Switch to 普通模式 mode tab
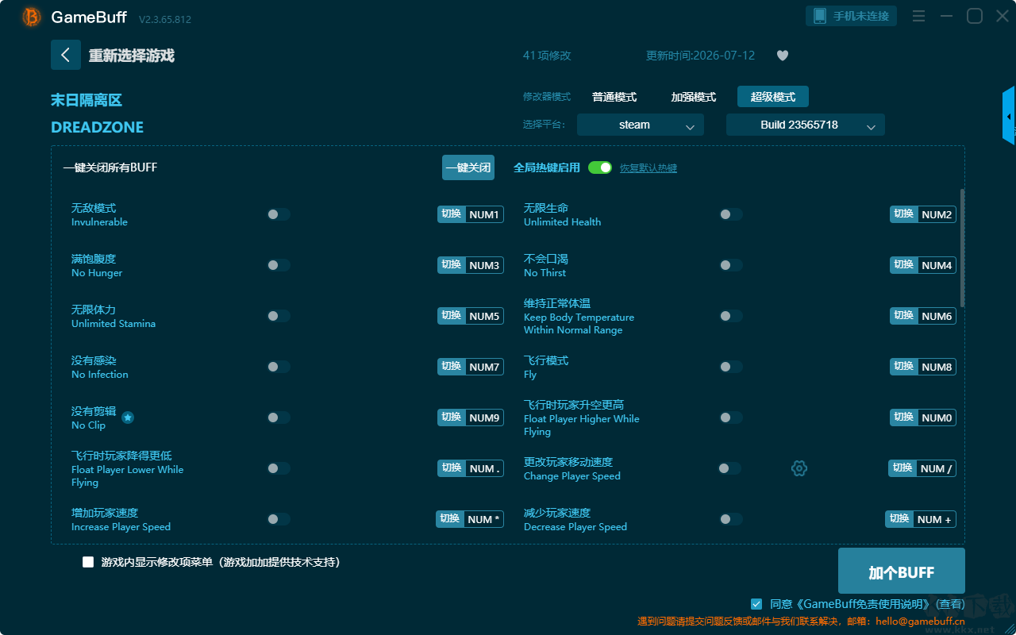 click(614, 97)
